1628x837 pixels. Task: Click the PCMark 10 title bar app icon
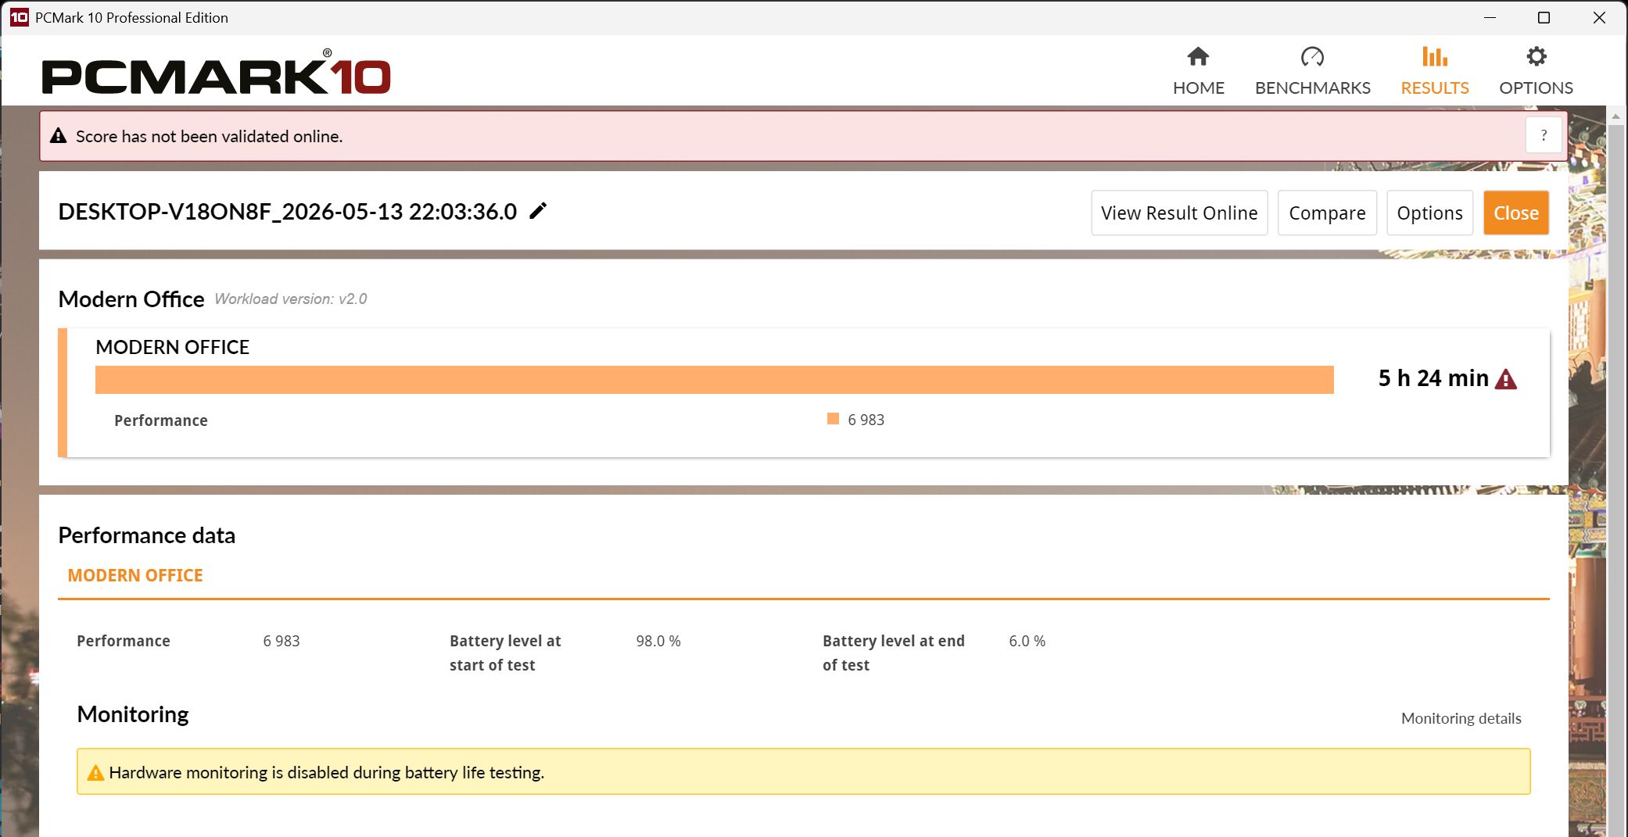tap(19, 17)
